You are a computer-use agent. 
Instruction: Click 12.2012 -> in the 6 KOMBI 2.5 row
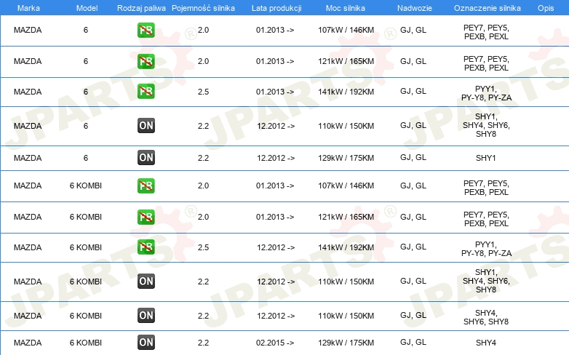(x=276, y=247)
